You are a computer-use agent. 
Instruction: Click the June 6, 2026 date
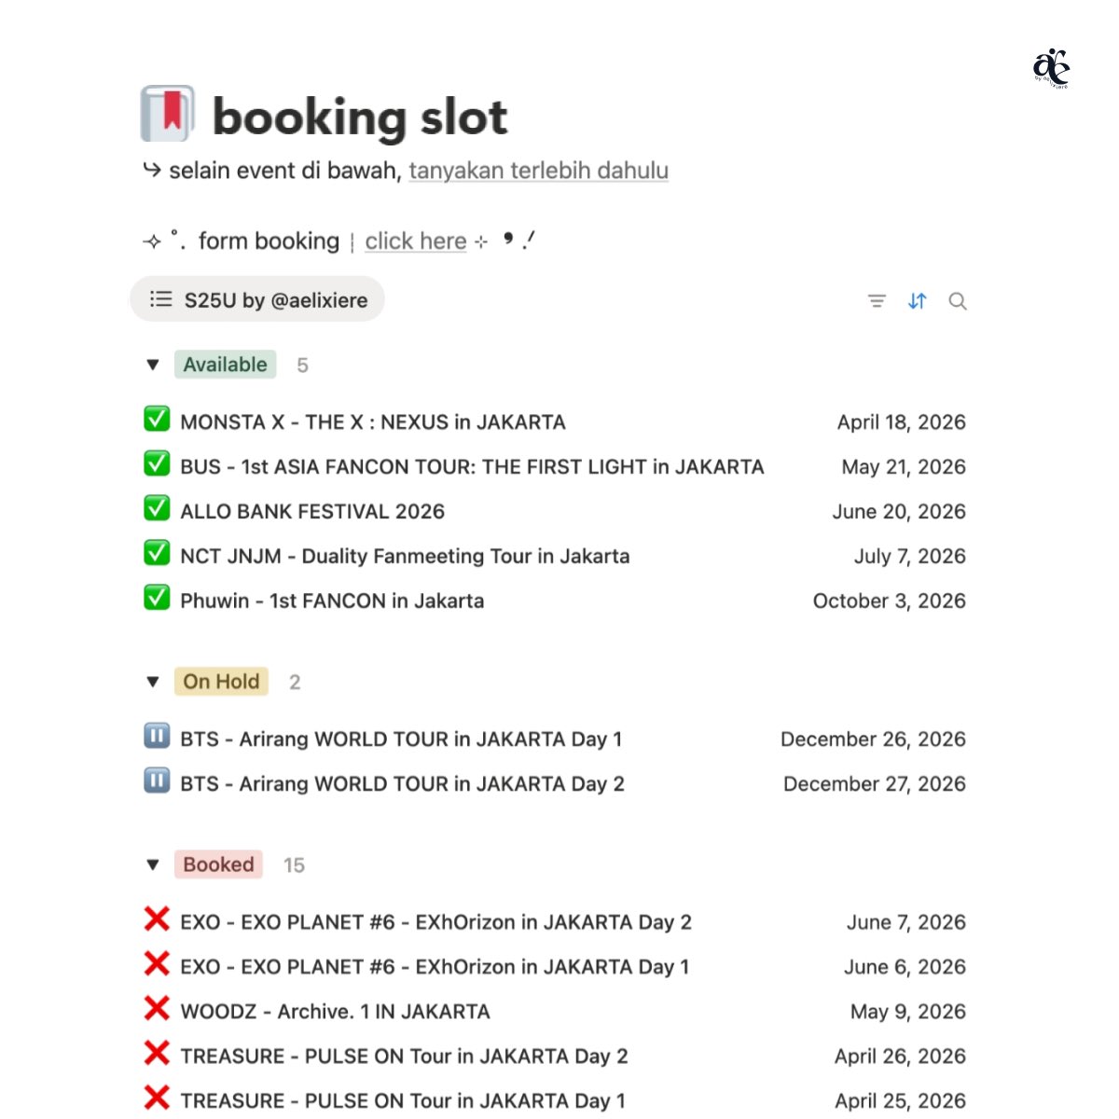(905, 967)
